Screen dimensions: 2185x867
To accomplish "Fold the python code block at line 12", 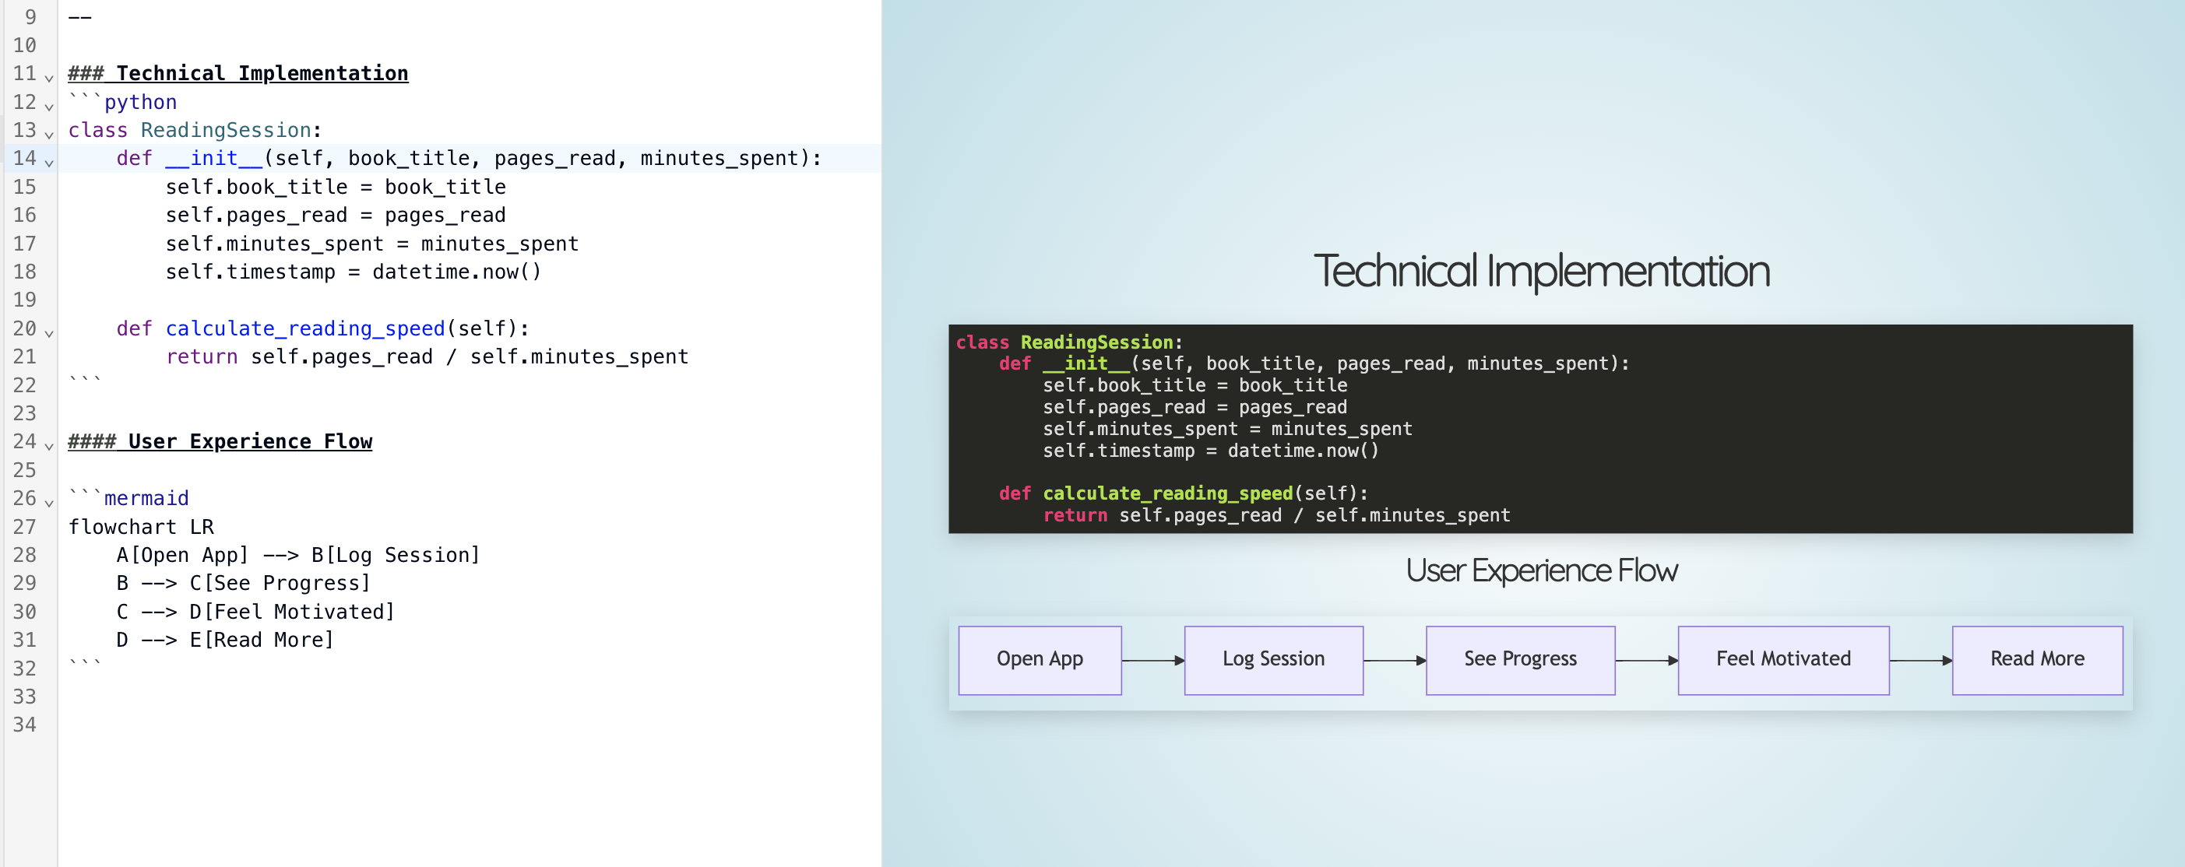I will click(48, 105).
